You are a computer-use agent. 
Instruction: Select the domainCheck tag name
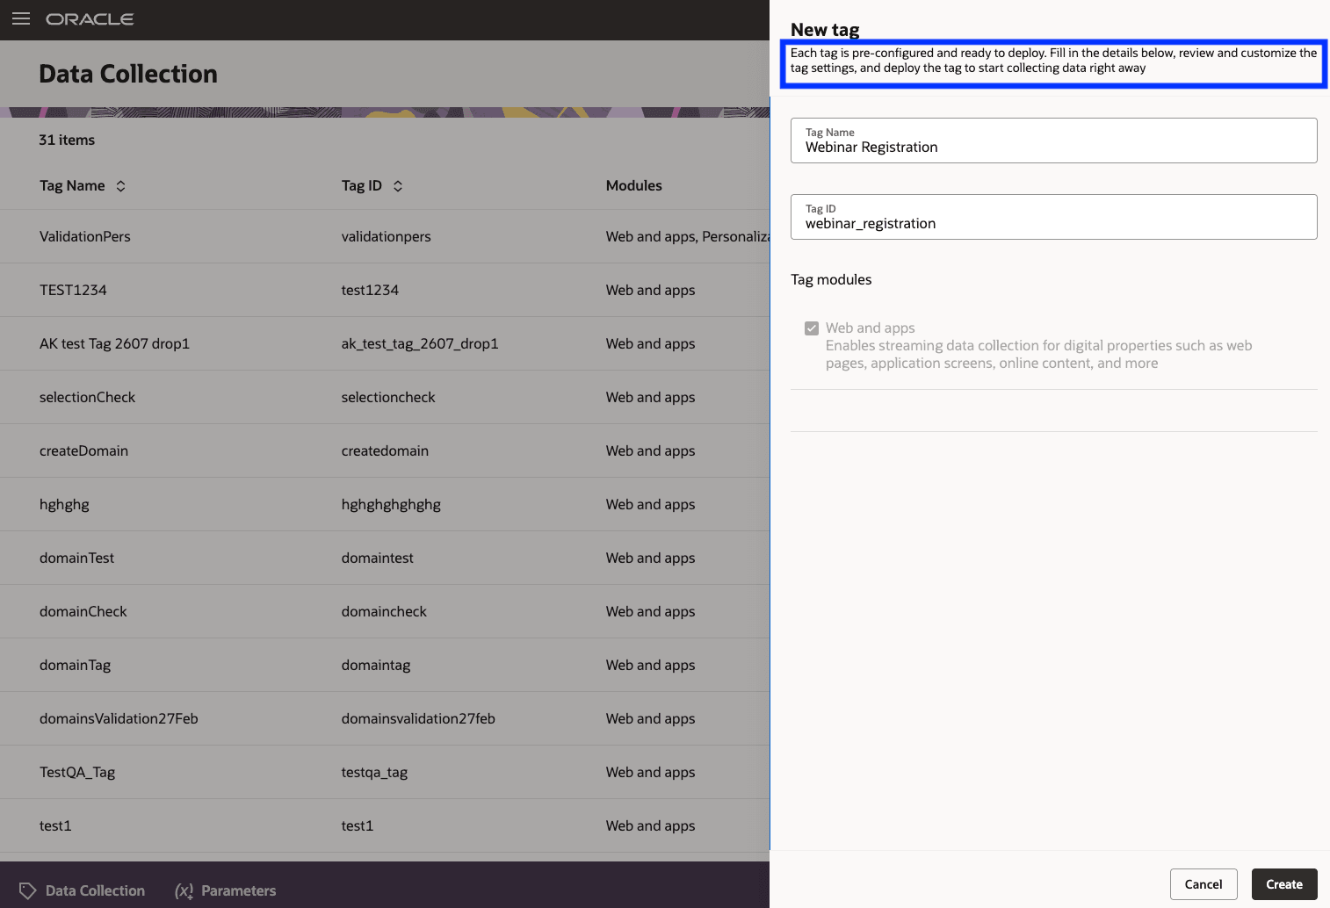(83, 611)
